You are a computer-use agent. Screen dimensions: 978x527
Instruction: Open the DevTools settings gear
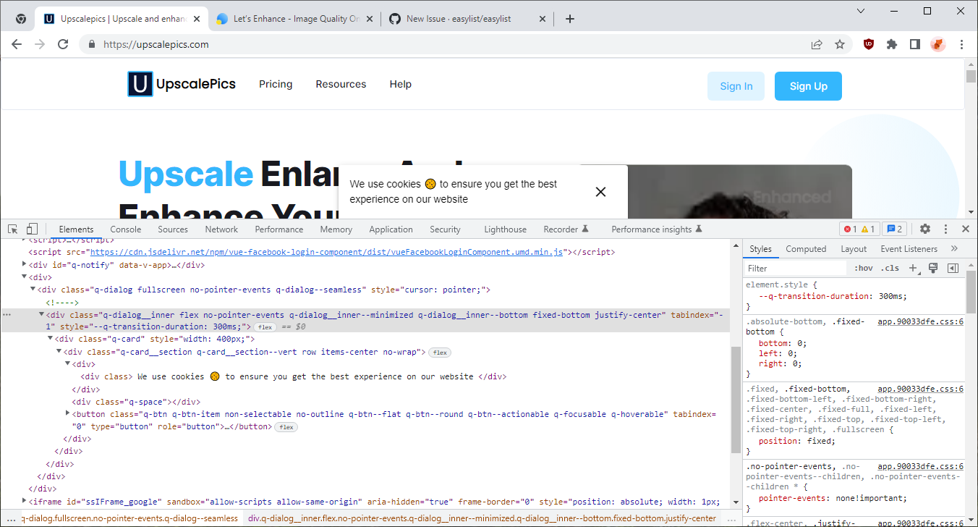925,229
